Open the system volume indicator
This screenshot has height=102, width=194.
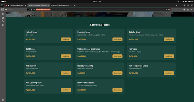tap(186, 1)
